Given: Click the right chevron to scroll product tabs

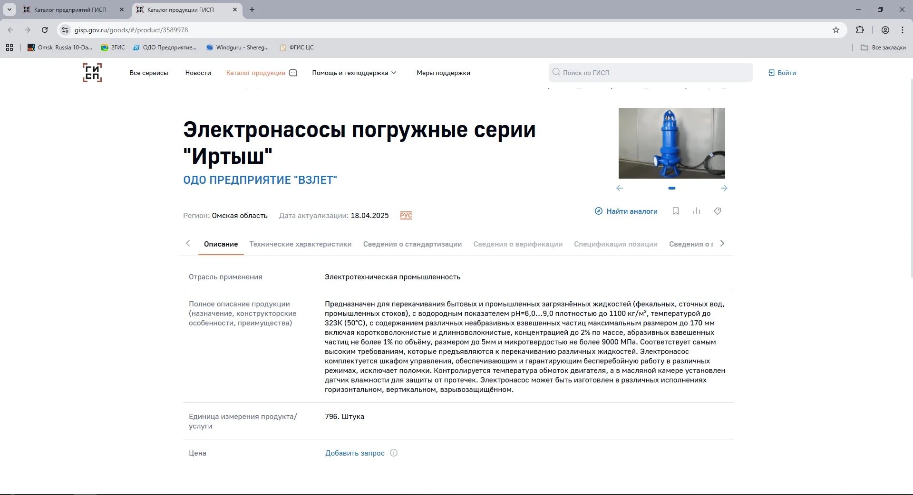Looking at the screenshot, I should (722, 244).
